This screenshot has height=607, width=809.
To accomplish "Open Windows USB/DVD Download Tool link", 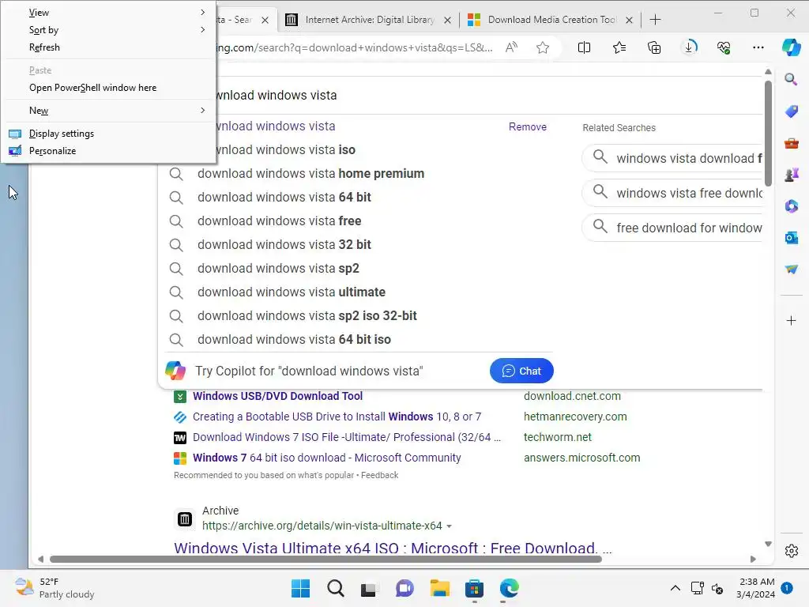I will 277,397.
